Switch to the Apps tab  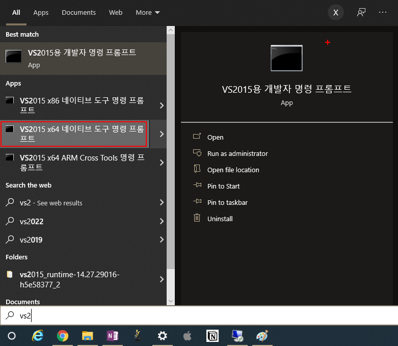click(41, 12)
